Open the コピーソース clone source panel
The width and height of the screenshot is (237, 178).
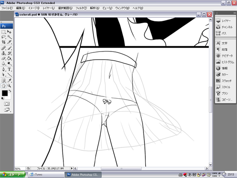(x=225, y=100)
